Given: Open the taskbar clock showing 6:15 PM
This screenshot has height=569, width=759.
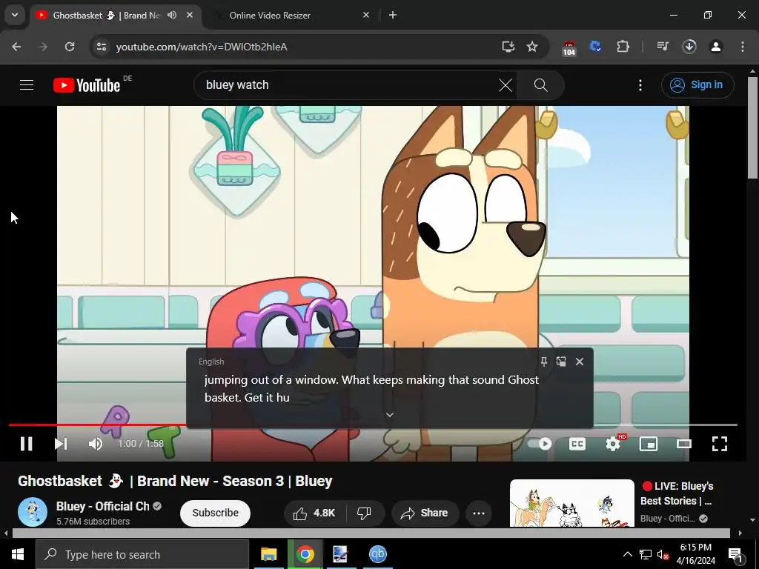Looking at the screenshot, I should click(x=695, y=554).
